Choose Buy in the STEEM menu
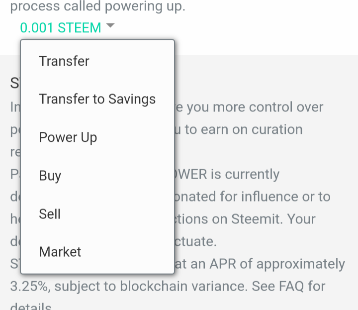The image size is (358, 310). pyautogui.click(x=50, y=176)
